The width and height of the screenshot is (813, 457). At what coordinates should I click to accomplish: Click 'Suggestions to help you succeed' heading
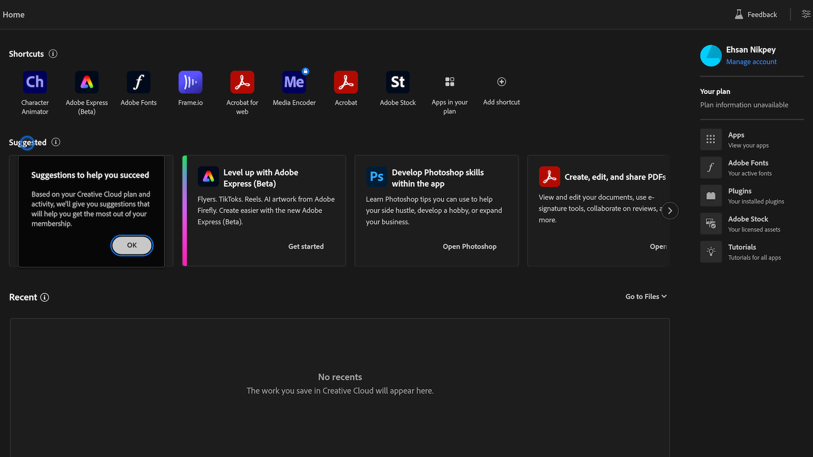pyautogui.click(x=90, y=175)
